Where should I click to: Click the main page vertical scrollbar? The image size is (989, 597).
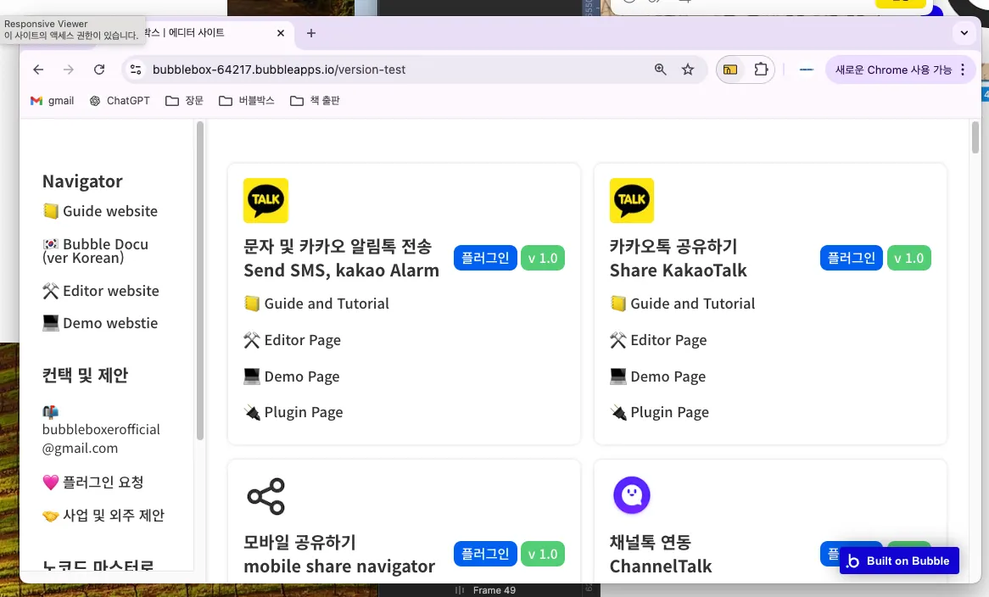(x=975, y=137)
